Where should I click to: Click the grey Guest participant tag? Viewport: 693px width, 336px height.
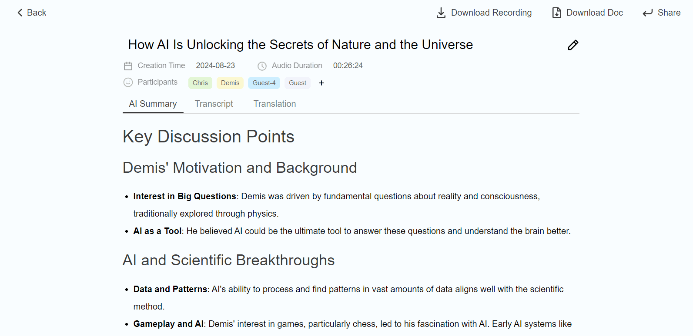[x=298, y=83]
